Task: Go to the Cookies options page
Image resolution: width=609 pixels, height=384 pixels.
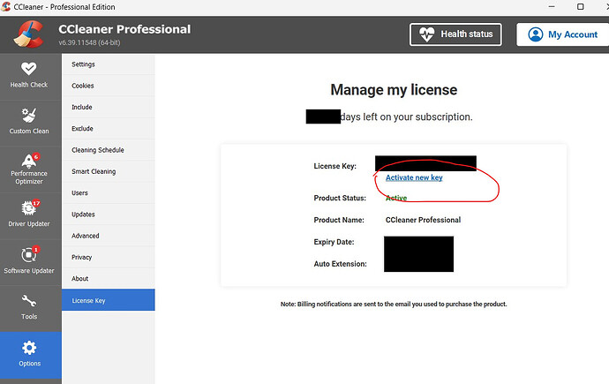Action: click(83, 86)
